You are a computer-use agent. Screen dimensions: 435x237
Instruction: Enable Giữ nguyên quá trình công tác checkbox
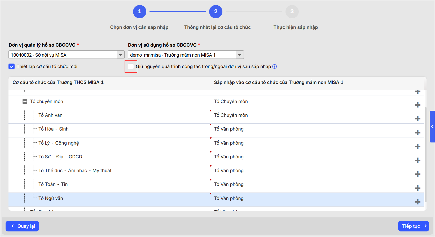(131, 66)
